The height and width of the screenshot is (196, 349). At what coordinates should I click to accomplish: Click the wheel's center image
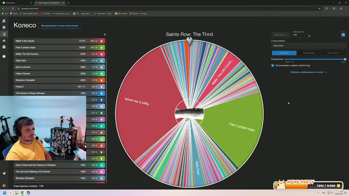[x=189, y=114]
